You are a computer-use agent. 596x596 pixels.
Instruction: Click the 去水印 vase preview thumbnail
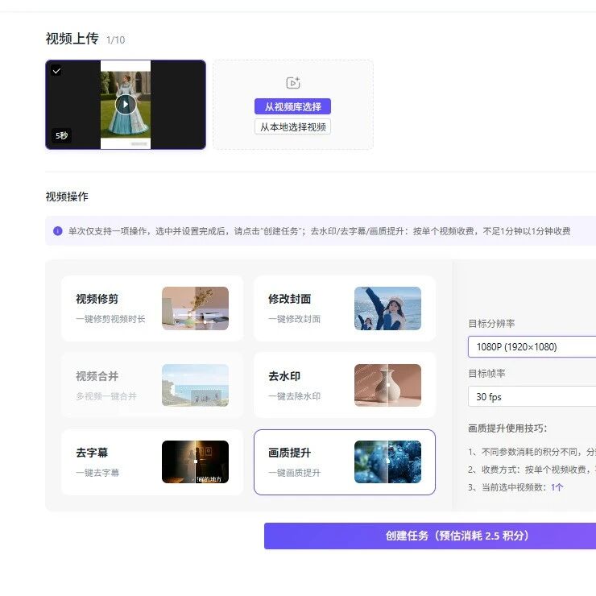pyautogui.click(x=387, y=385)
